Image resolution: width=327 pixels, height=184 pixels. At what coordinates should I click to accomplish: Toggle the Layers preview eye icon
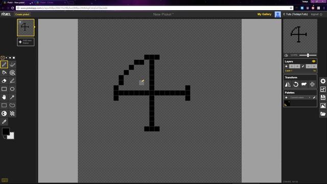coord(313,61)
